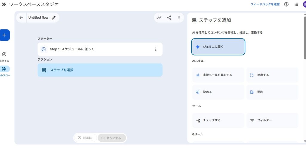Click the フィードバックを送信 link

pos(265,4)
